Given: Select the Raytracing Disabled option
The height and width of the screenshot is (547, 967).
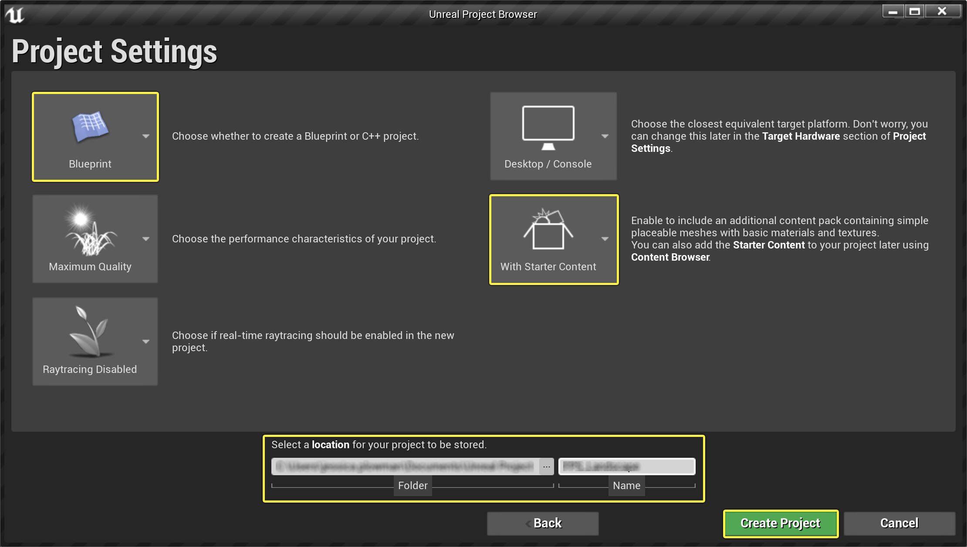Looking at the screenshot, I should tap(95, 341).
